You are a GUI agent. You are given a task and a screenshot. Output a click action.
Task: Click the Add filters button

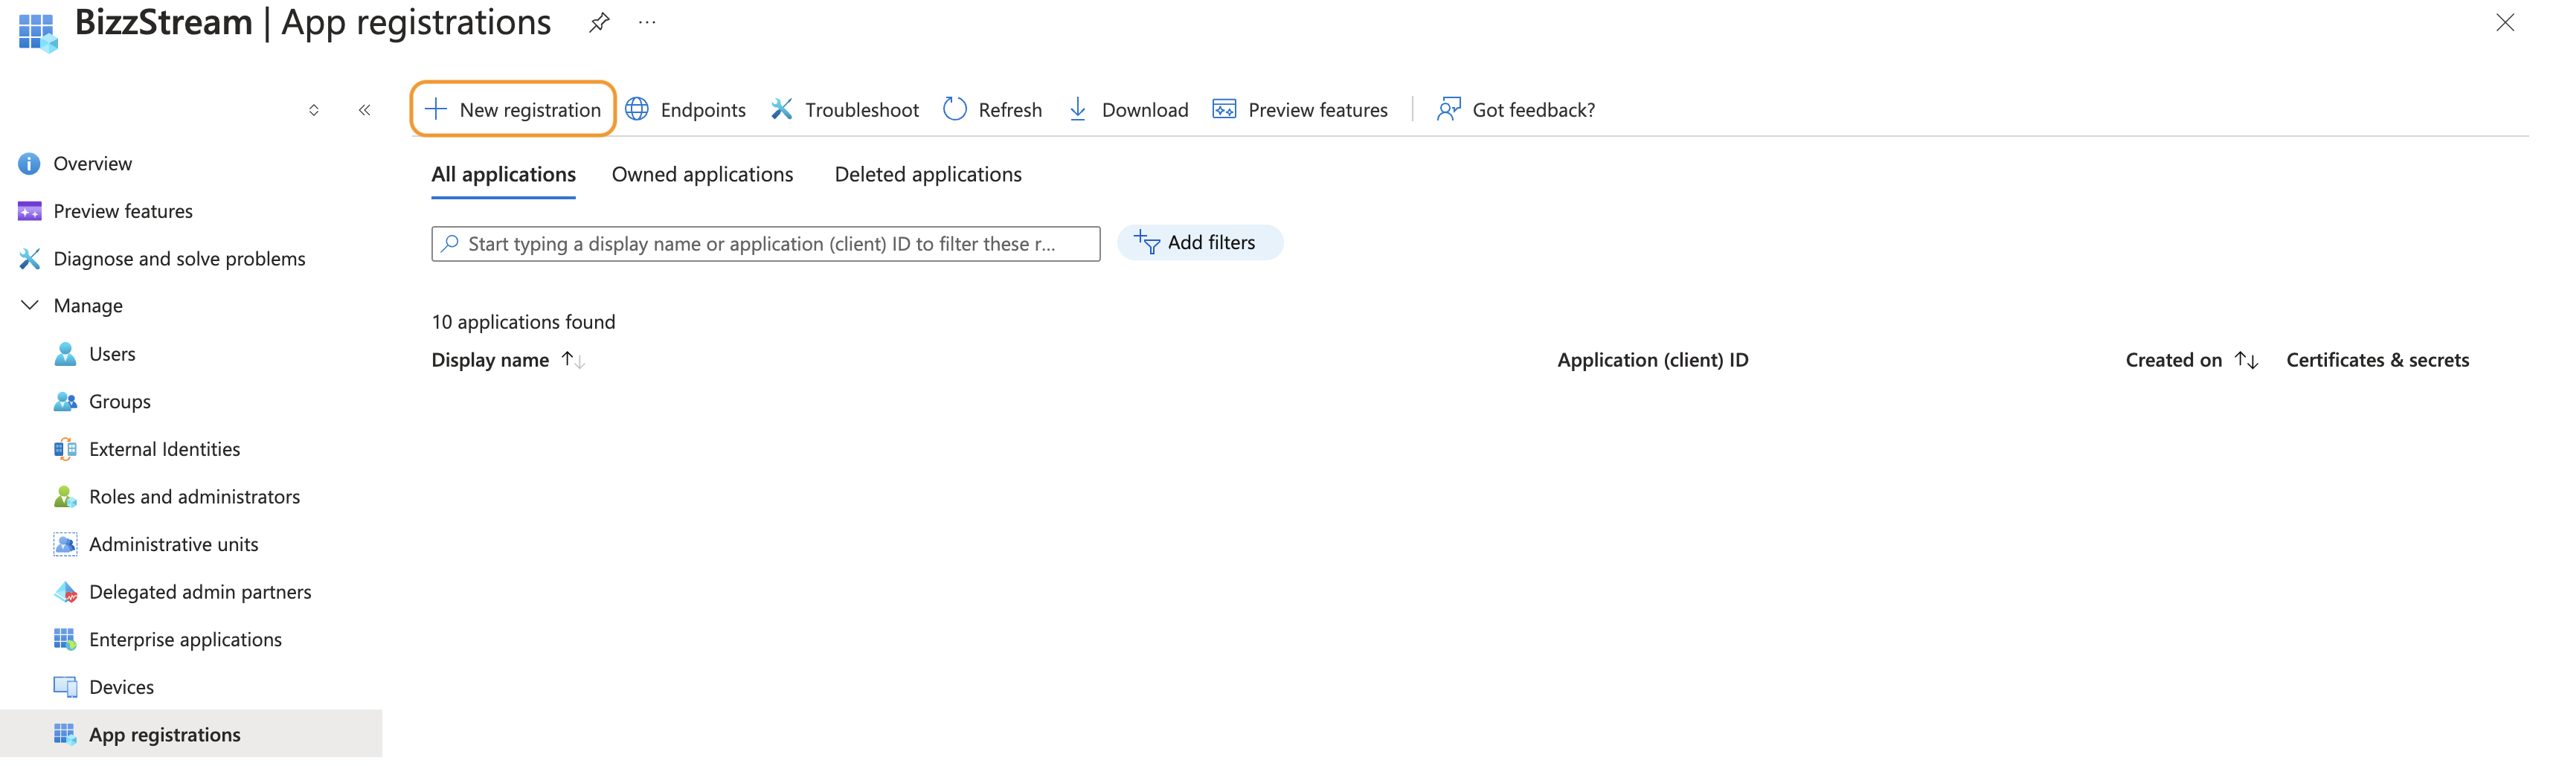click(x=1200, y=242)
